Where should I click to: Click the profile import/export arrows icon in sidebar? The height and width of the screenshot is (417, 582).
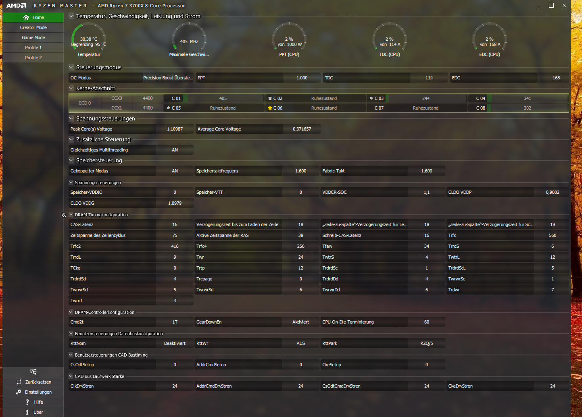[33, 372]
